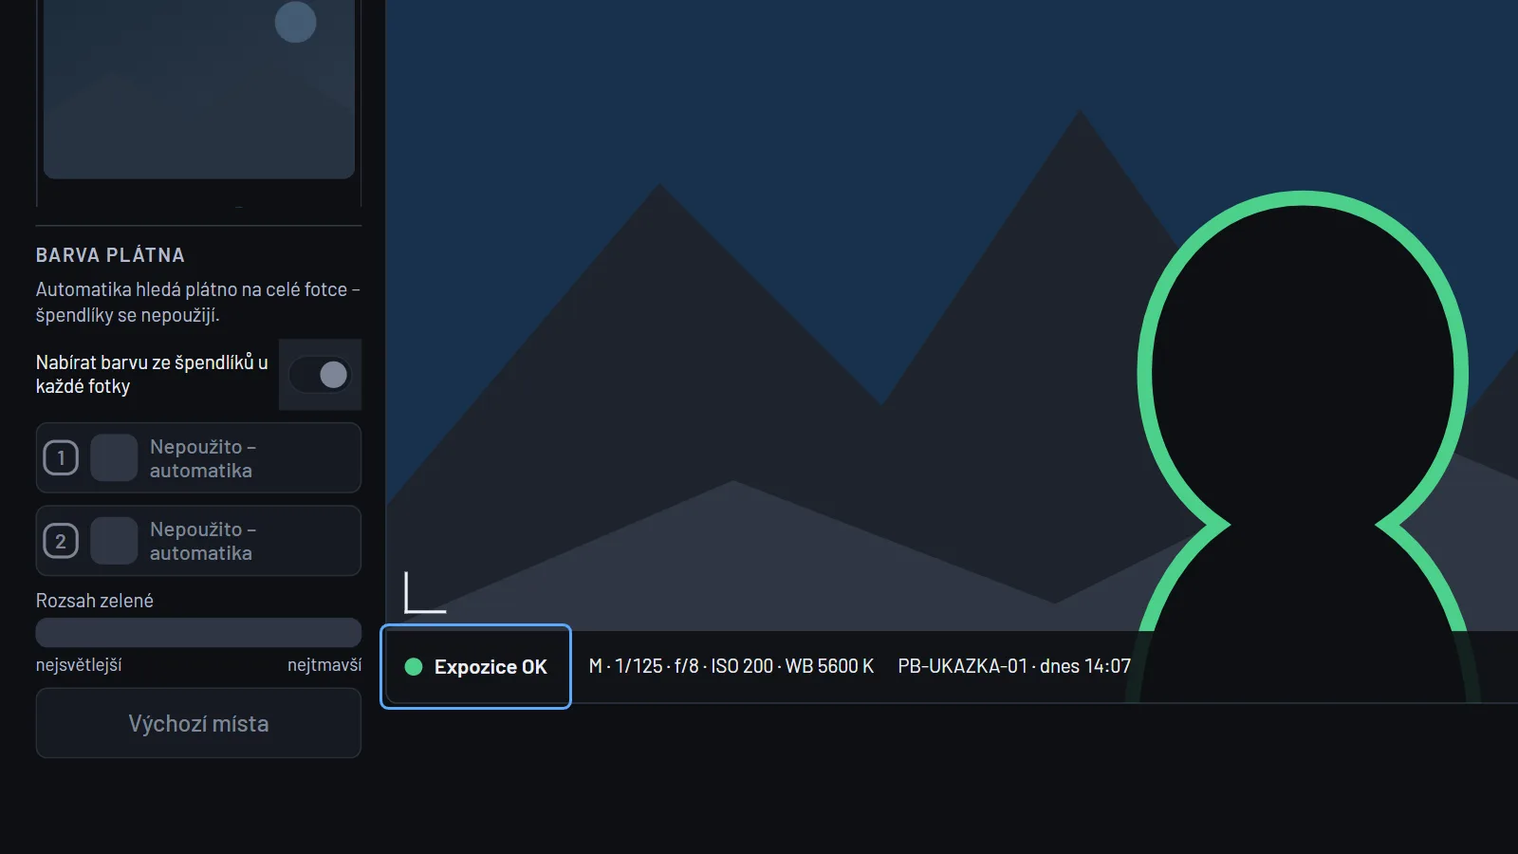Click the number 2 pin badge

61,541
